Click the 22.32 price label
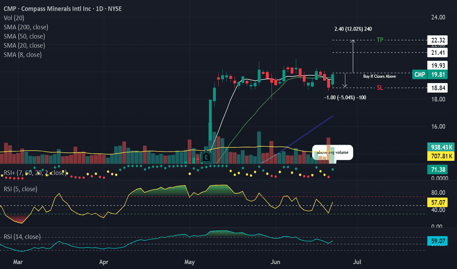This screenshot has height=269, width=457. [x=437, y=40]
